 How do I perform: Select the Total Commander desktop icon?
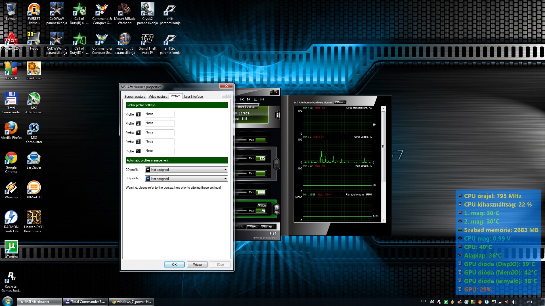[11, 103]
